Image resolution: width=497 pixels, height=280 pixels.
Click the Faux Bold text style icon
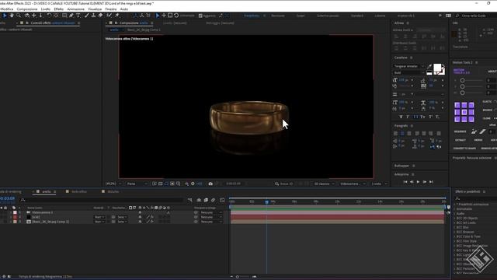(401, 117)
